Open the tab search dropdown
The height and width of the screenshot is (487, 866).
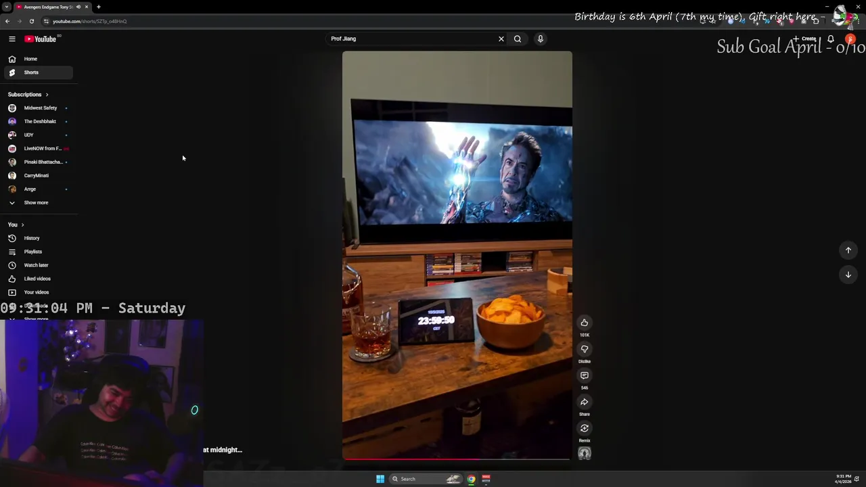(x=6, y=7)
